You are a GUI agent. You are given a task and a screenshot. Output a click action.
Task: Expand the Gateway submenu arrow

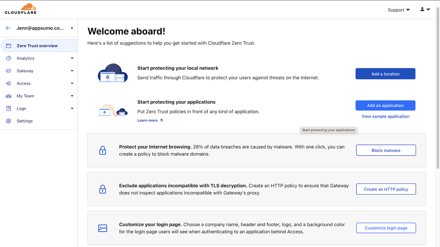(72, 71)
